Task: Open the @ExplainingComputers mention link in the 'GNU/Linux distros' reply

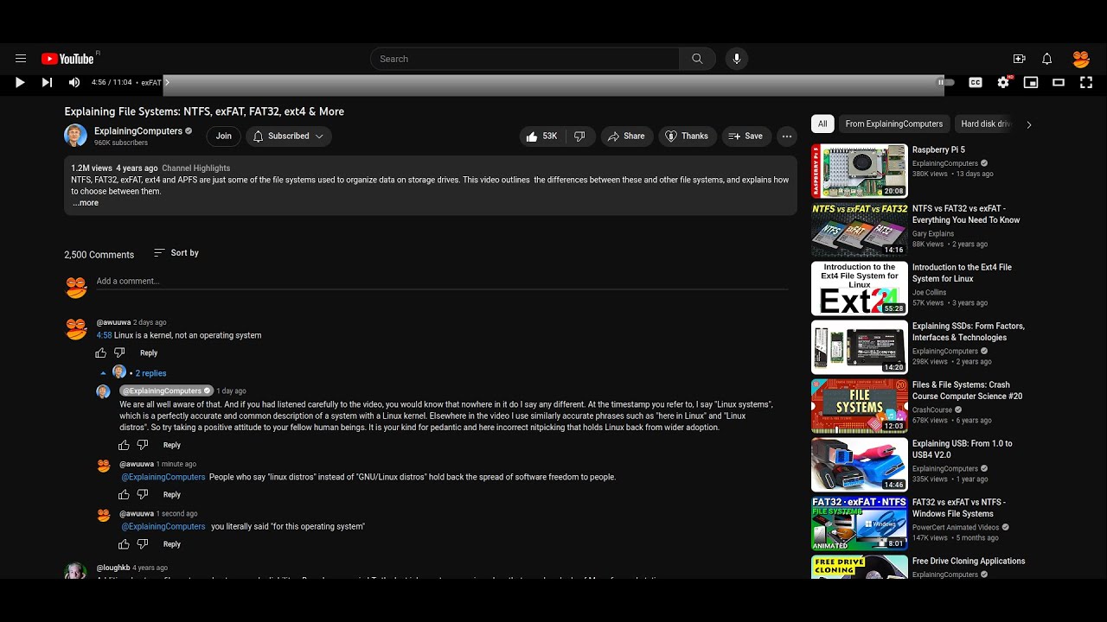Action: [163, 477]
